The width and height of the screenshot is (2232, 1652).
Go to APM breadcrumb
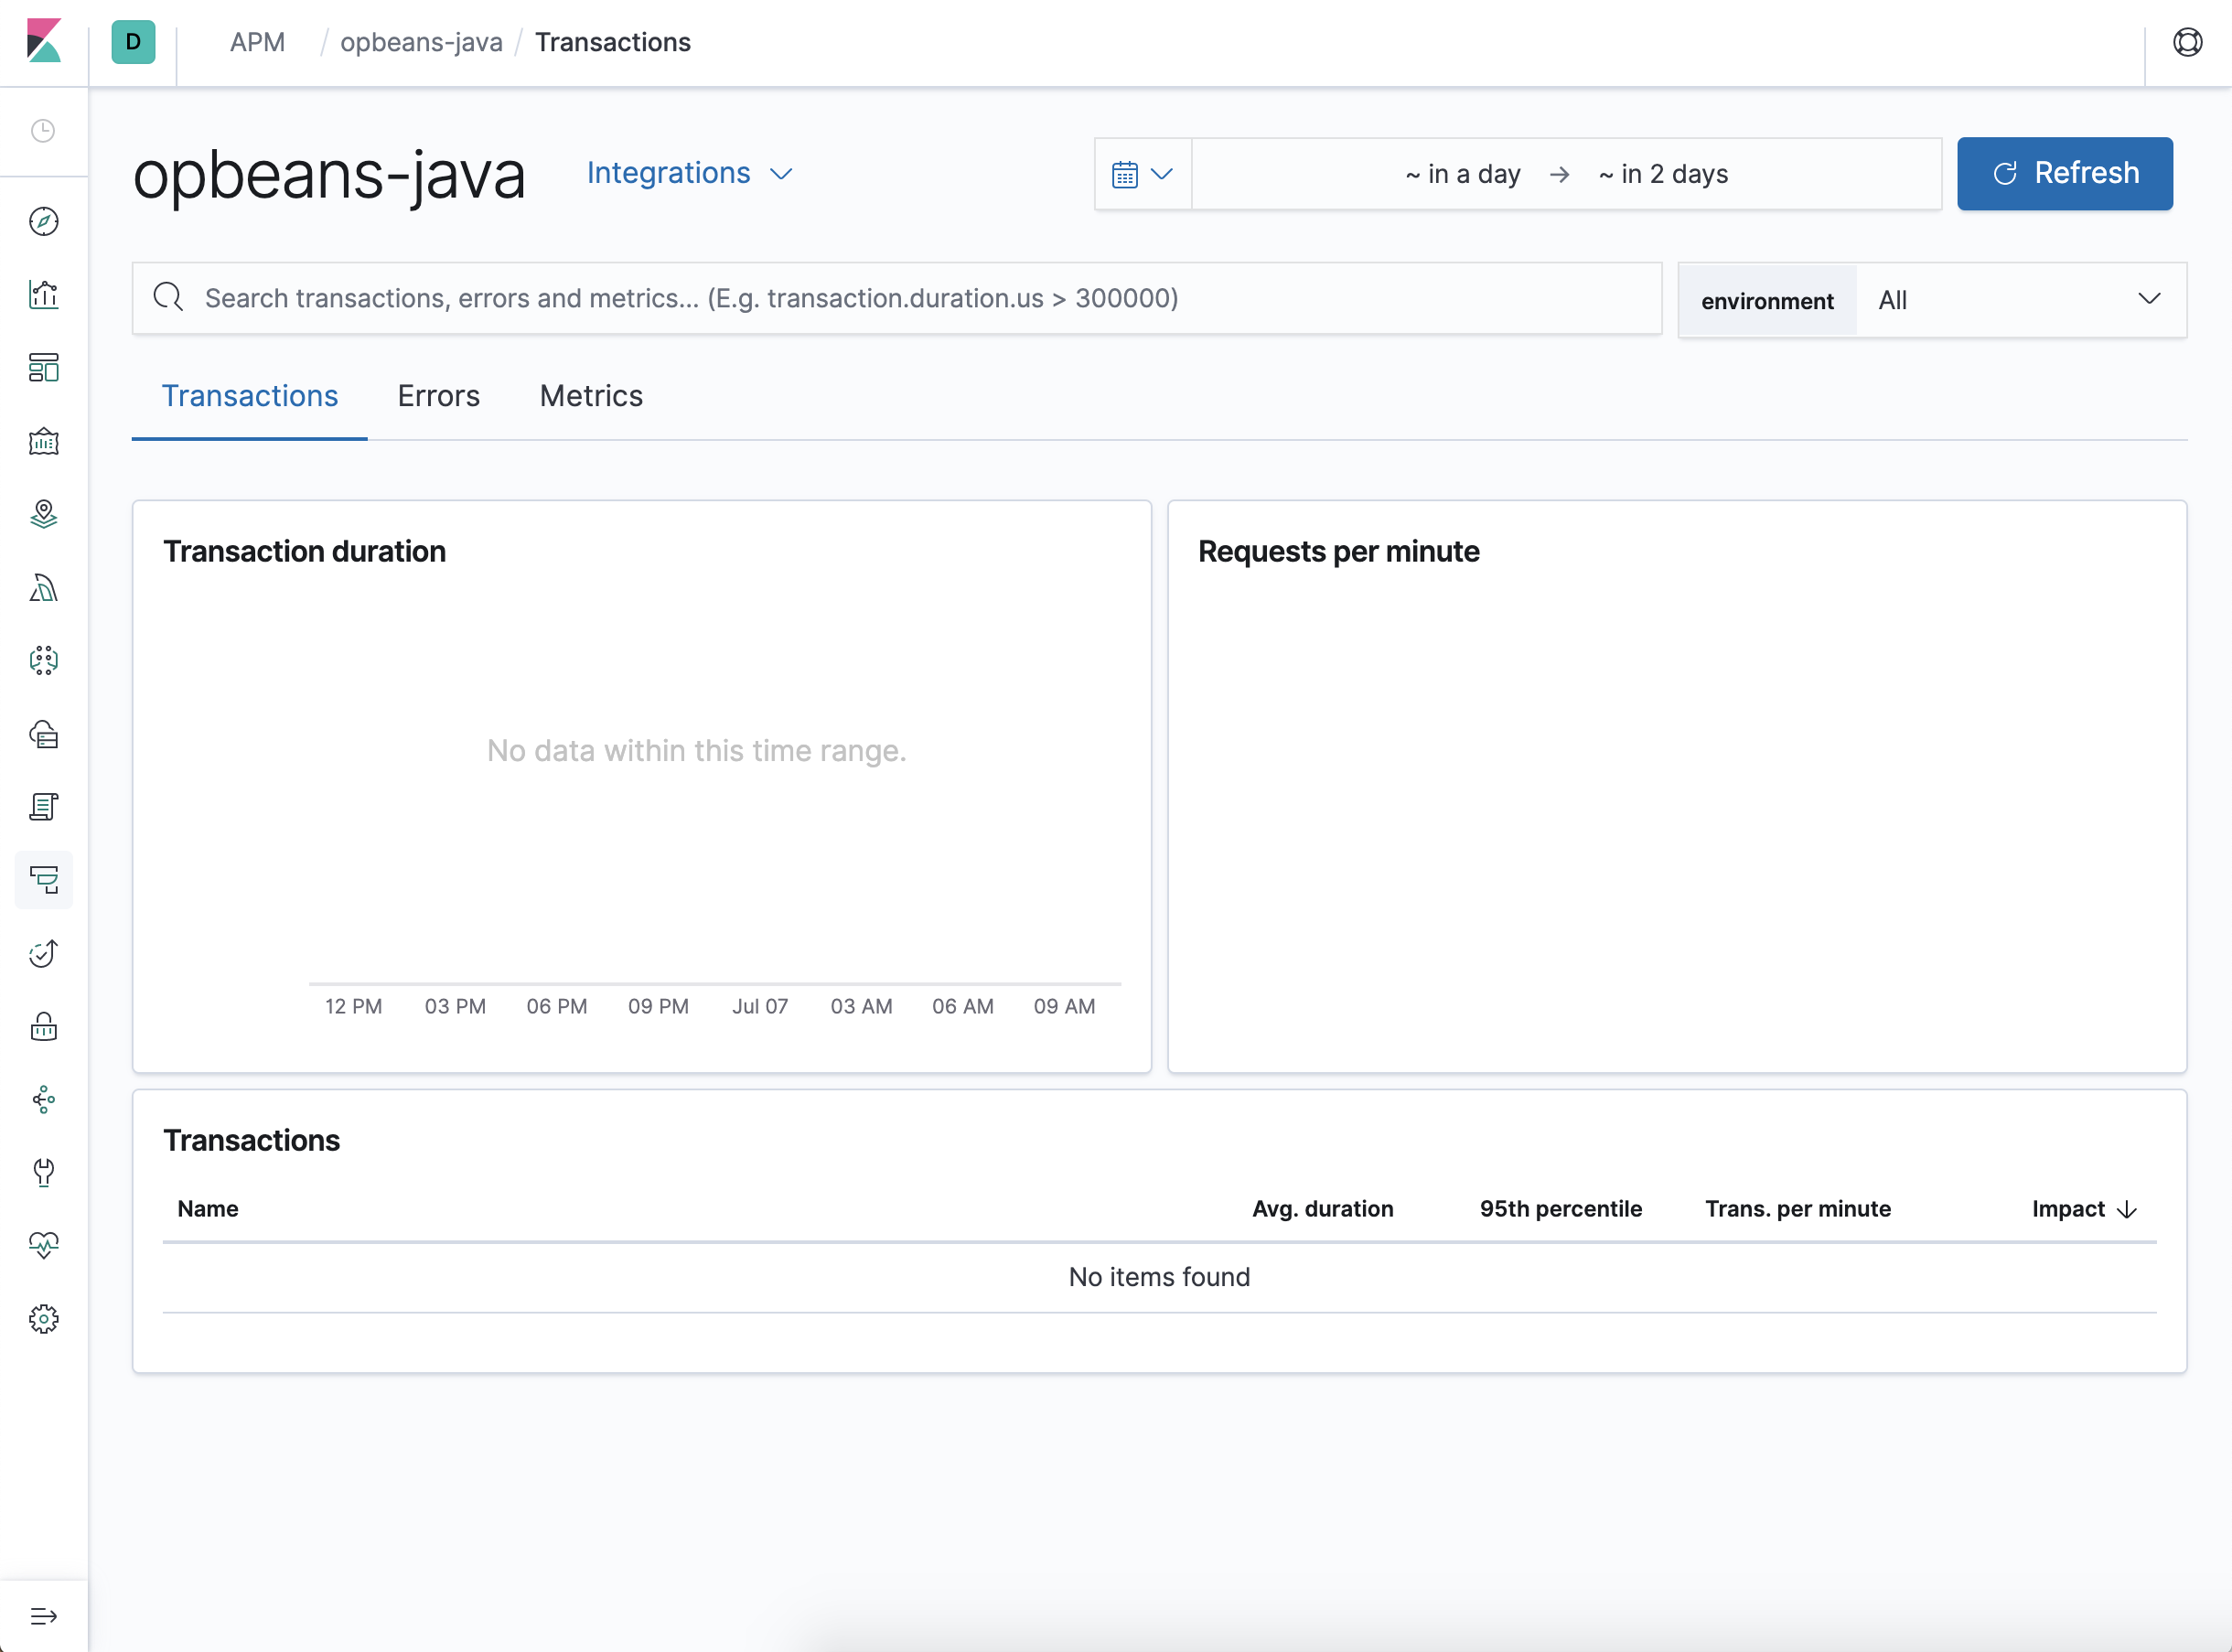[x=257, y=42]
